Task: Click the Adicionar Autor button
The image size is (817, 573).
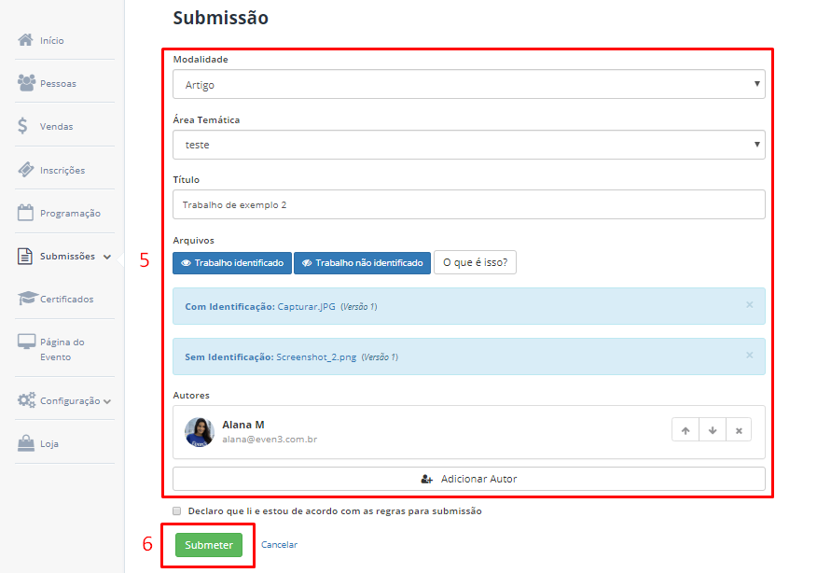Action: click(x=469, y=479)
